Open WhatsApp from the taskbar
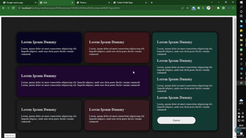This screenshot has height=138, width=246. [x=241, y=50]
